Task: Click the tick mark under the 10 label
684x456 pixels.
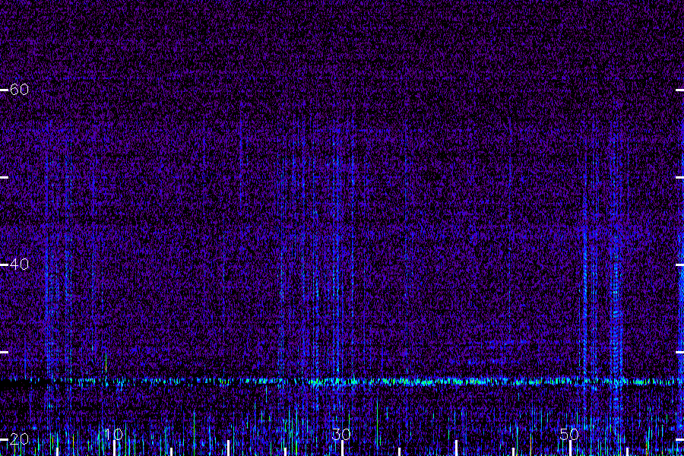Action: (x=115, y=448)
